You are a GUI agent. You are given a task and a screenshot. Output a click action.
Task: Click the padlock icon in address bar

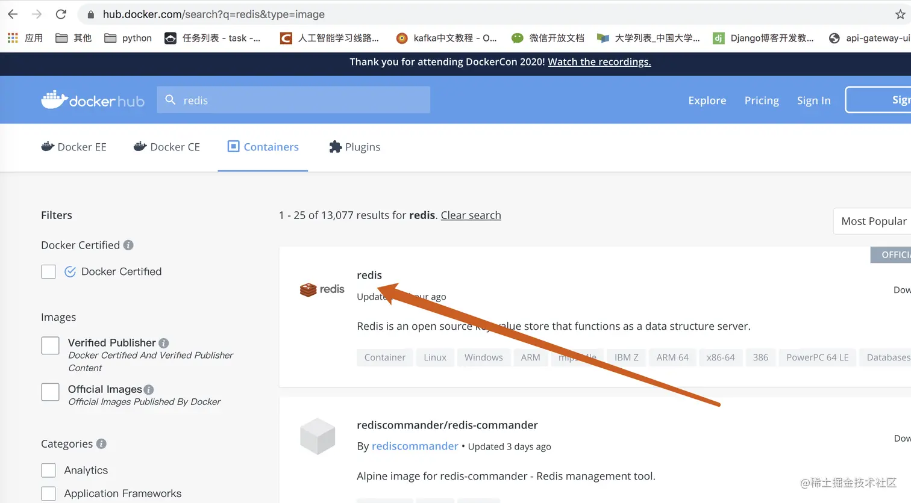coord(90,14)
